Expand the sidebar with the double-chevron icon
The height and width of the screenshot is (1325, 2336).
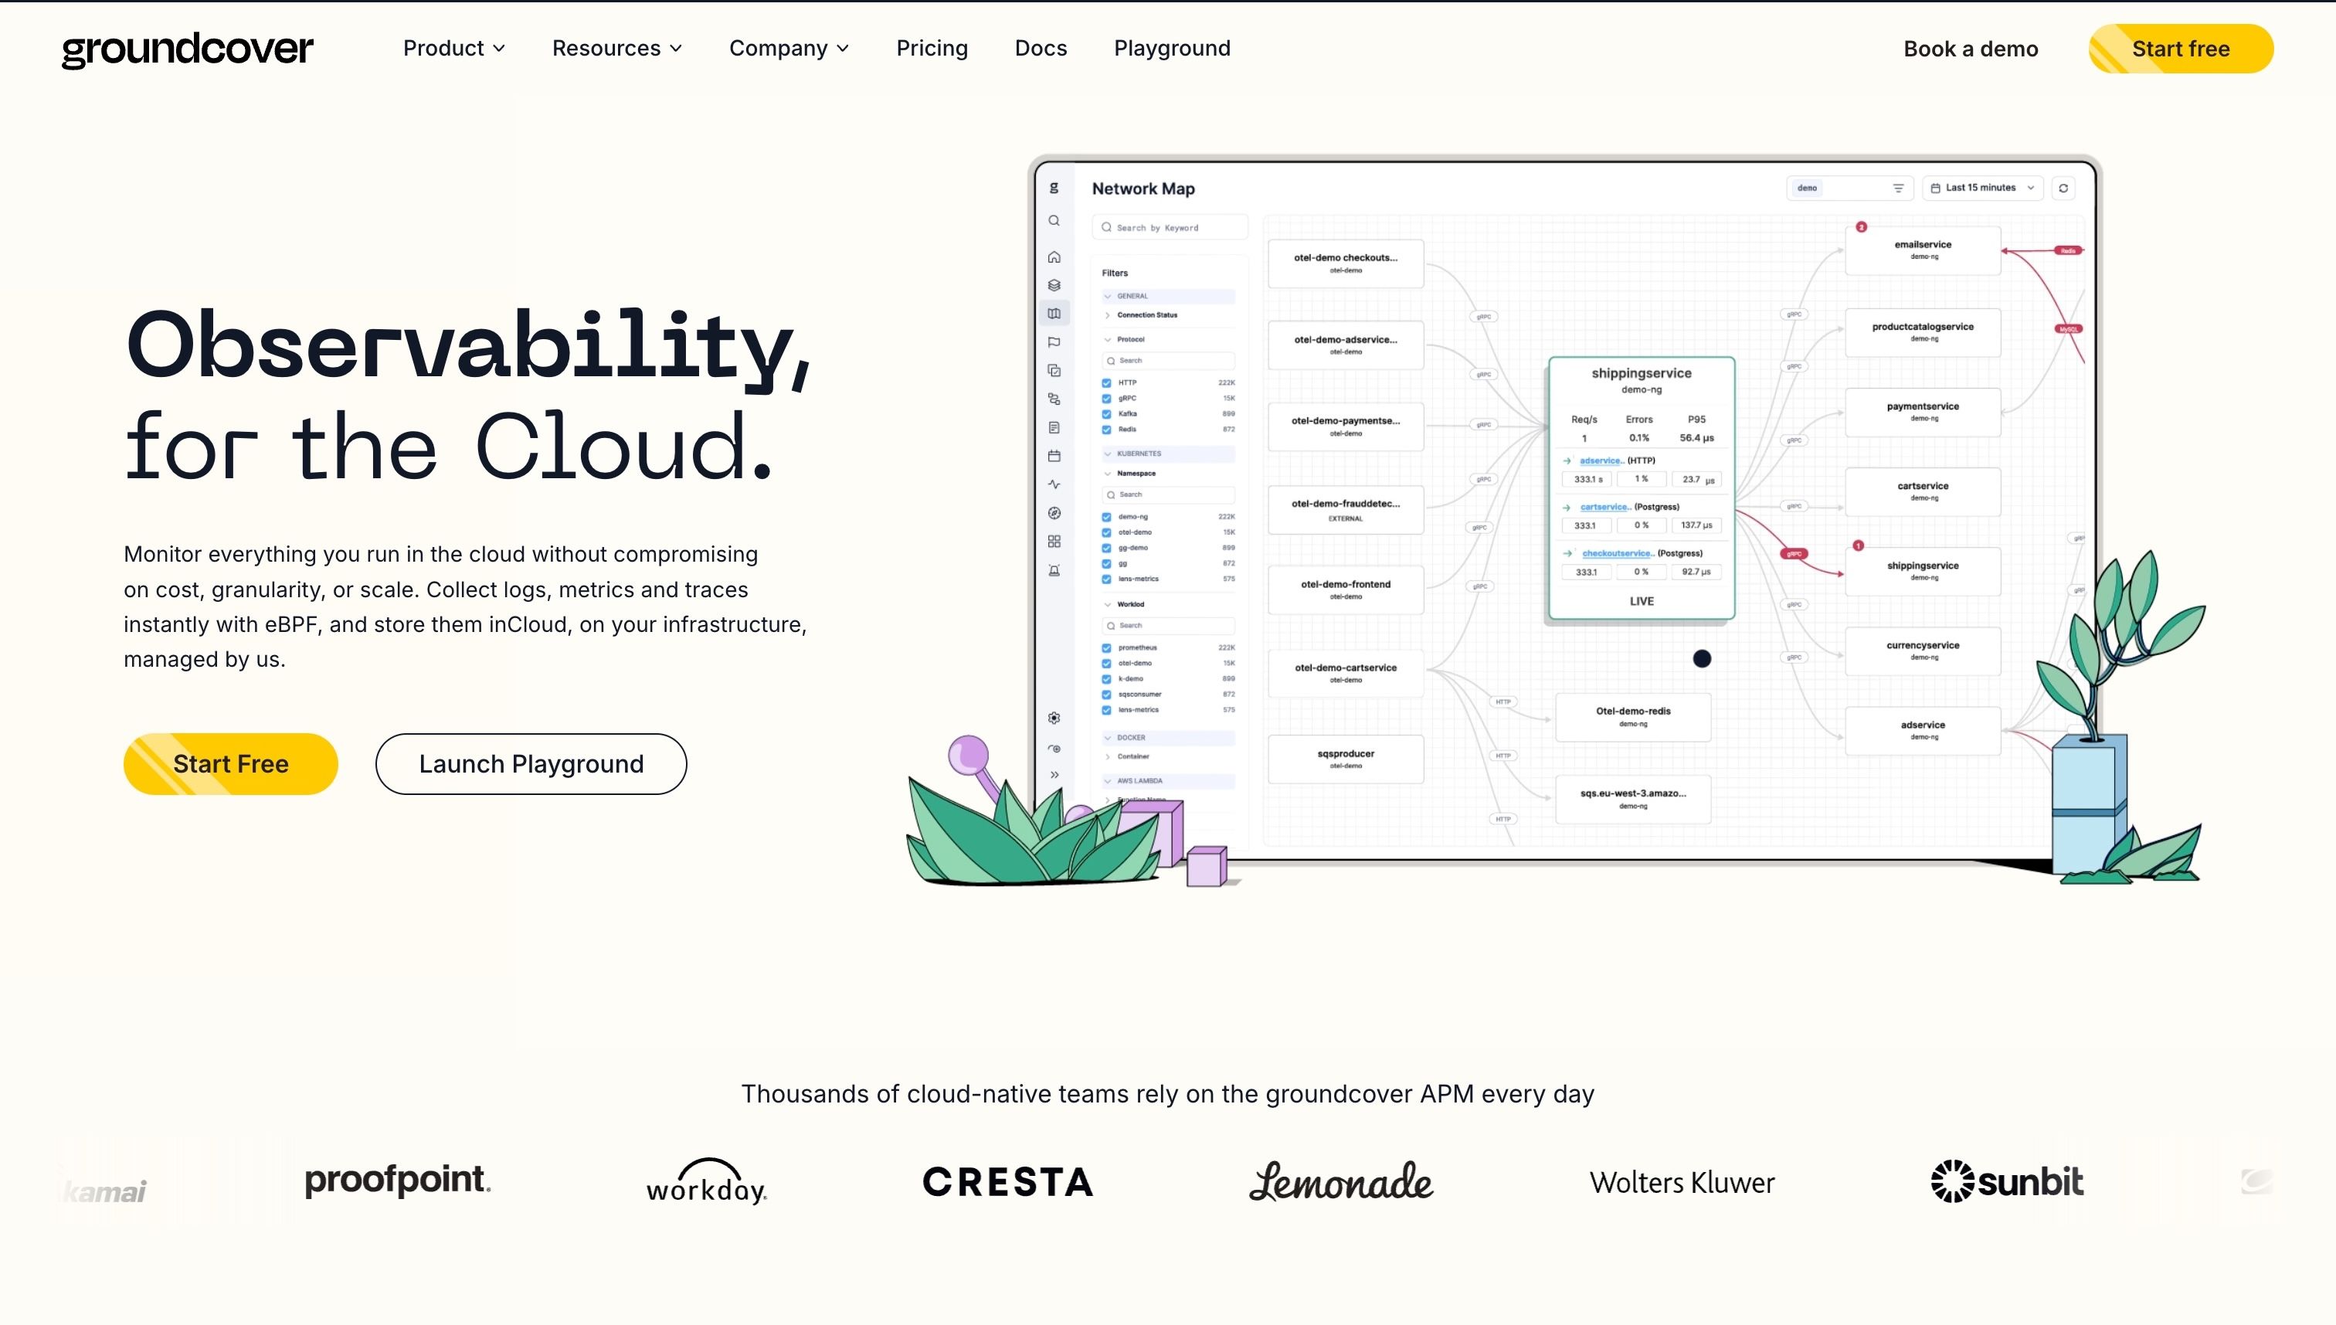point(1054,776)
